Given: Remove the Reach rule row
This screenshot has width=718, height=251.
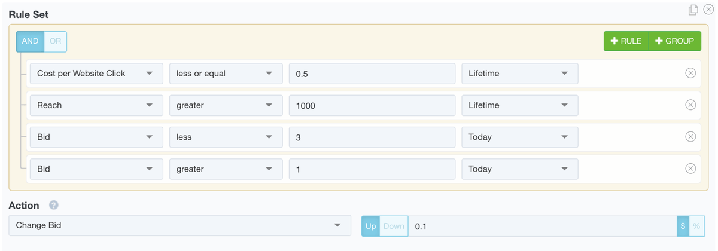Looking at the screenshot, I should [x=690, y=105].
